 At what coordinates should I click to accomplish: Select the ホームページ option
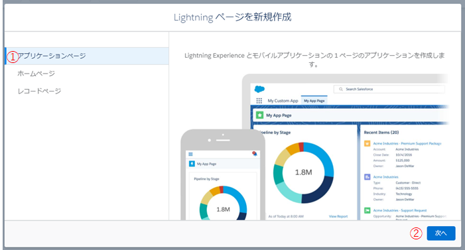[36, 74]
